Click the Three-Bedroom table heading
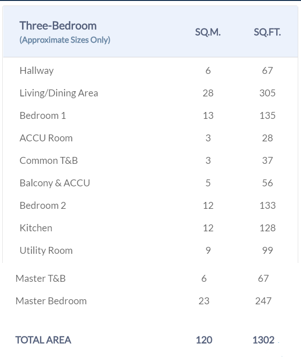This screenshot has height=363, width=301. click(x=58, y=26)
